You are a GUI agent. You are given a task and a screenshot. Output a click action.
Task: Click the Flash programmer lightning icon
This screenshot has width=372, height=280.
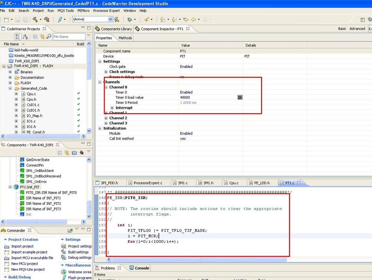60,19
